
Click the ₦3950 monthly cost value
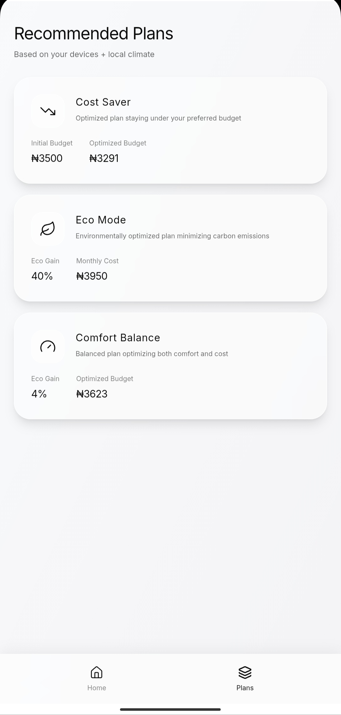(x=92, y=276)
